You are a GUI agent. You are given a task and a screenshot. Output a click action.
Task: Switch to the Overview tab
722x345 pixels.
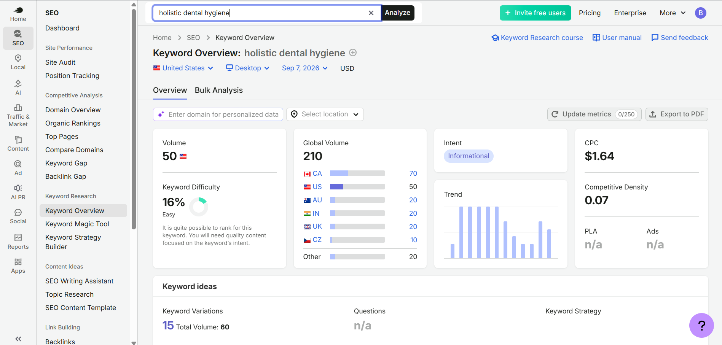[x=170, y=91]
